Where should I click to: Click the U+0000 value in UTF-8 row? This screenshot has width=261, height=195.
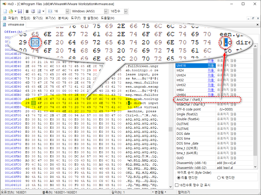click(x=226, y=109)
